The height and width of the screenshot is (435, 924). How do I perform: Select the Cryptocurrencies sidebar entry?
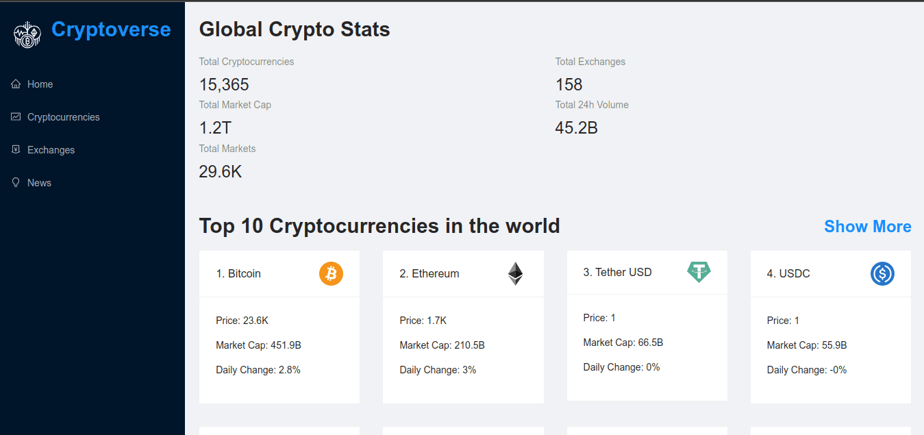point(64,116)
